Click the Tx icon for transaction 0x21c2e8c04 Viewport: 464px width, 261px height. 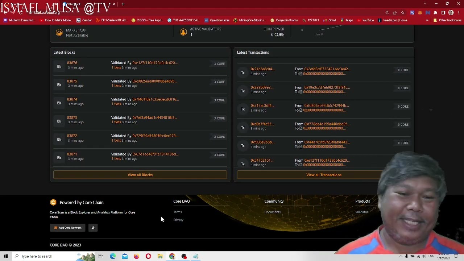(x=243, y=72)
